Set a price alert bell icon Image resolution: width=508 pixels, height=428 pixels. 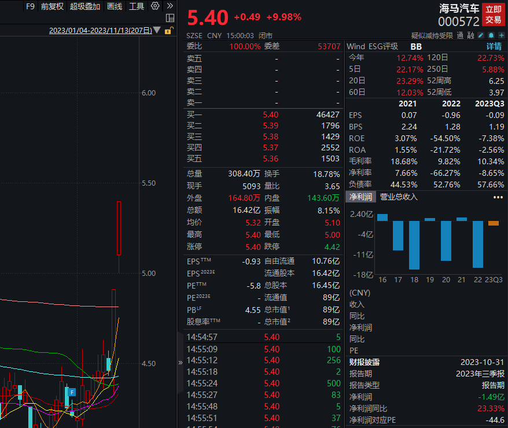pyautogui.click(x=491, y=35)
